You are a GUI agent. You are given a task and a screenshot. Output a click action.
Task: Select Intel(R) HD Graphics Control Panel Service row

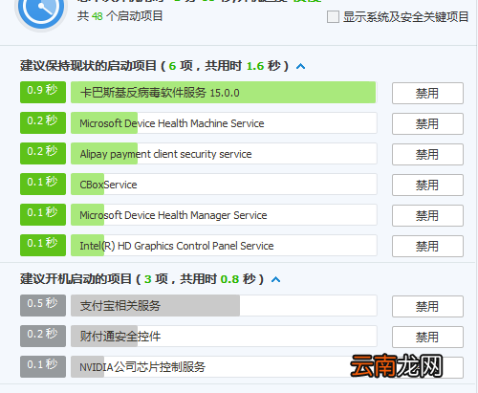[x=224, y=246]
